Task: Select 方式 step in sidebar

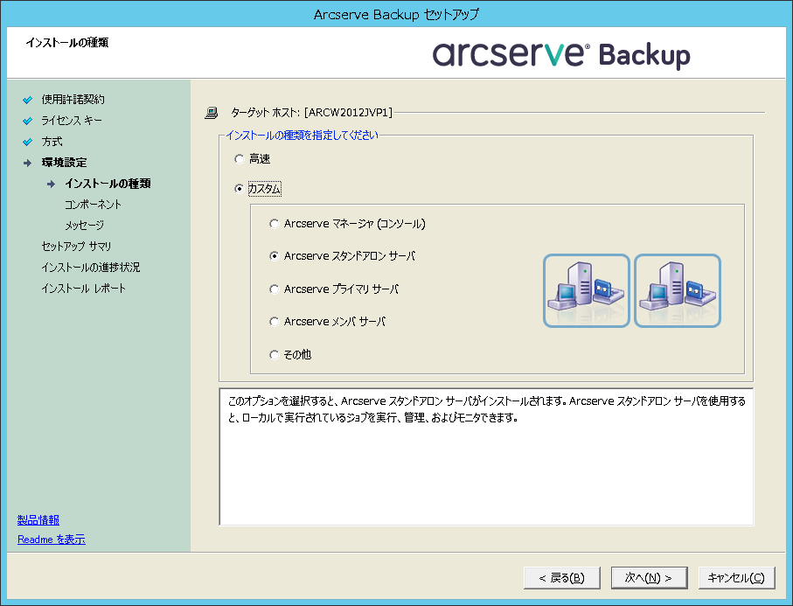Action: pyautogui.click(x=52, y=142)
